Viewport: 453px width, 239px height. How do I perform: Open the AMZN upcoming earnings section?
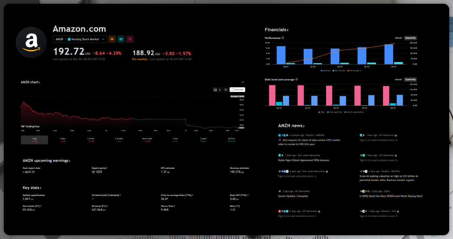[46, 161]
